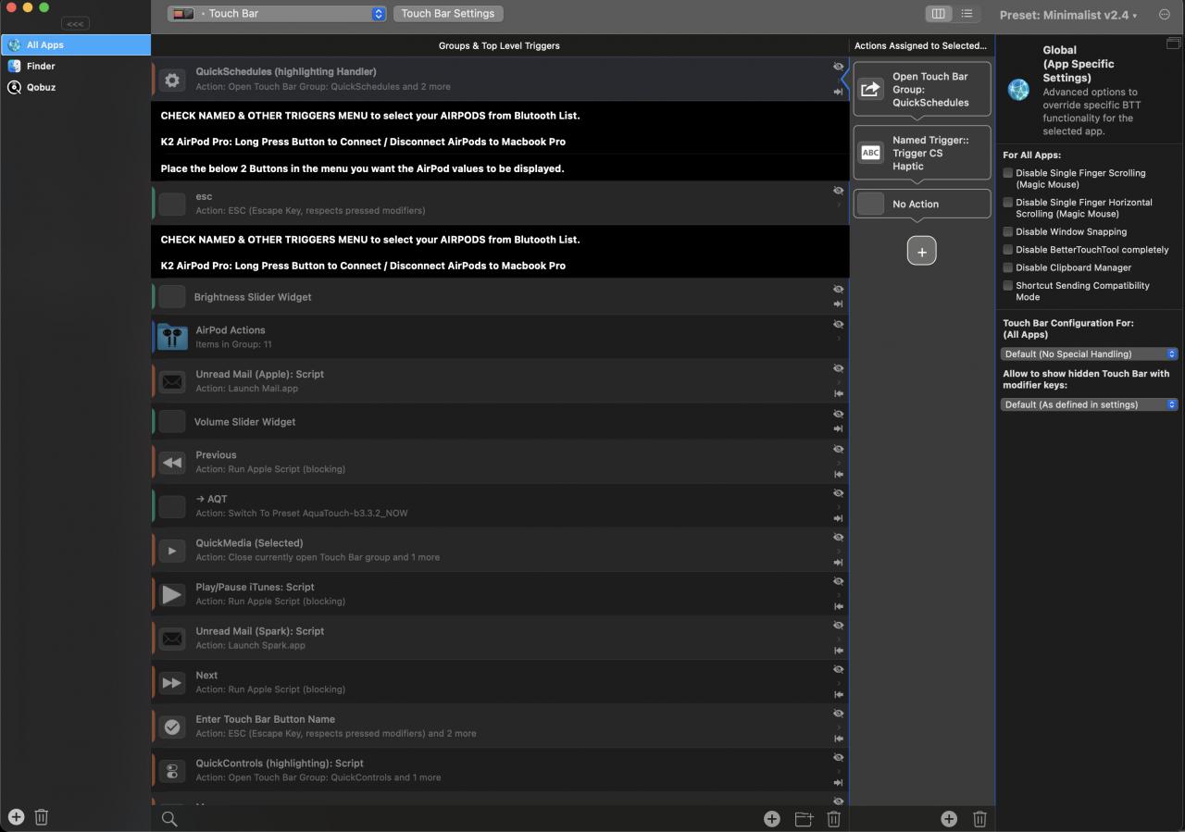Image resolution: width=1185 pixels, height=832 pixels.
Task: Switch to list view layout
Action: click(967, 14)
